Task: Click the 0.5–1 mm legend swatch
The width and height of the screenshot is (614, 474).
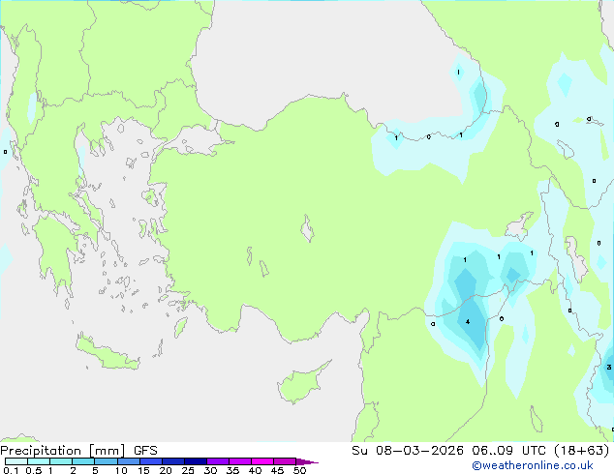Action: (x=39, y=461)
